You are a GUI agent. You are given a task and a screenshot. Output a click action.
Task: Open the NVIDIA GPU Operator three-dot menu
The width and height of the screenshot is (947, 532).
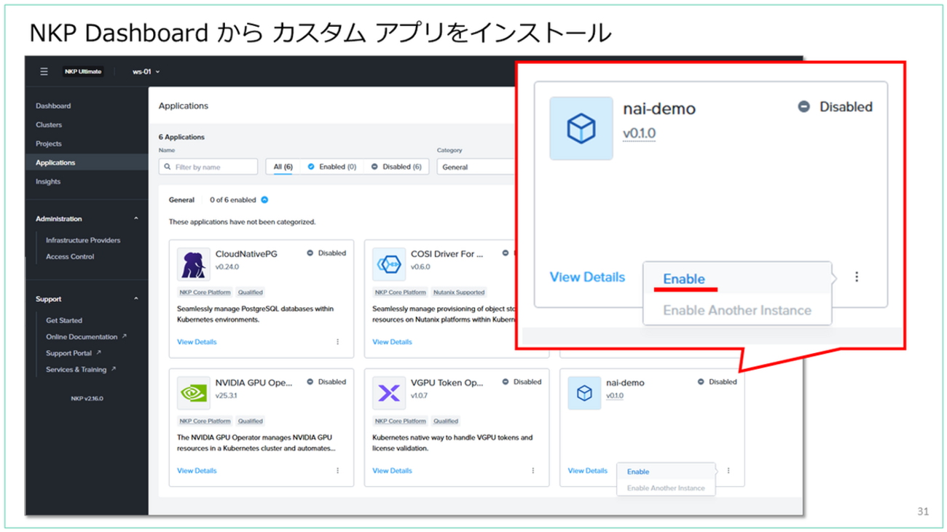coord(337,470)
